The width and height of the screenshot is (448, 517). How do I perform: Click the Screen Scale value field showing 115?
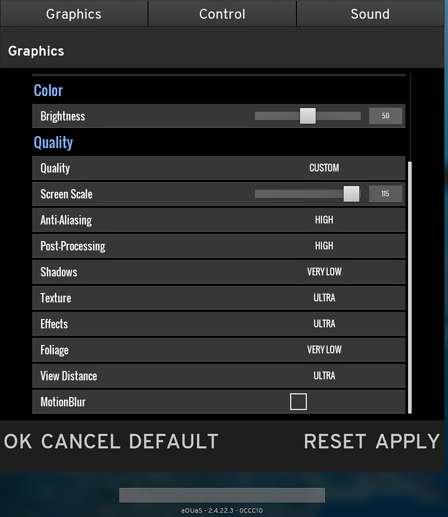[385, 193]
